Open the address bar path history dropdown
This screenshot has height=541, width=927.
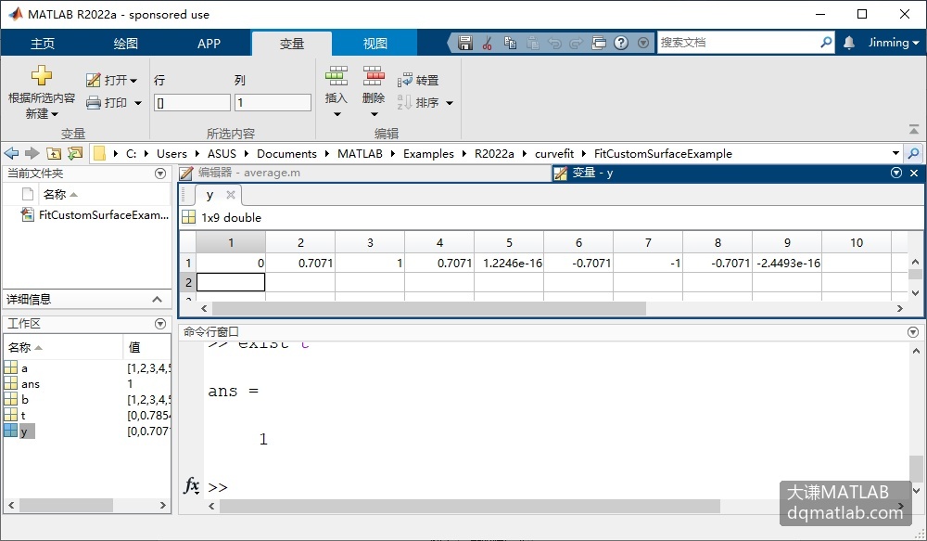[895, 153]
